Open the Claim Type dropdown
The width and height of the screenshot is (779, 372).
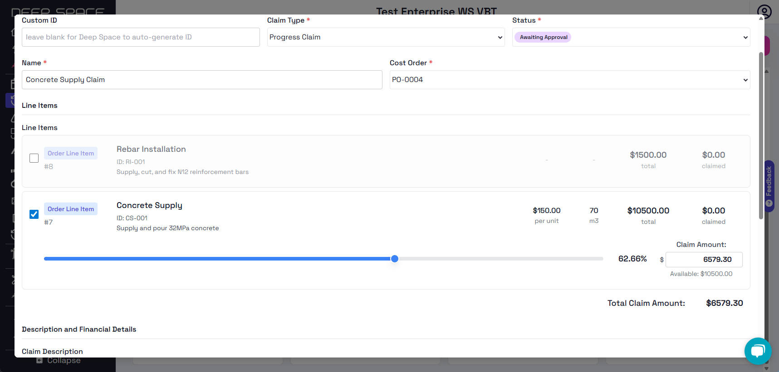pyautogui.click(x=386, y=37)
